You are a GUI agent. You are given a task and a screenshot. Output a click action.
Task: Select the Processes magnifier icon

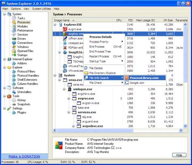[x=14, y=22]
